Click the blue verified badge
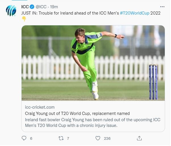The image size is (171, 146). [32, 7]
